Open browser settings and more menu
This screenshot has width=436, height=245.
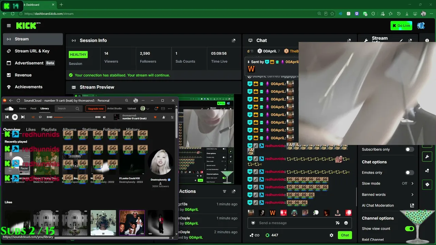click(x=431, y=14)
